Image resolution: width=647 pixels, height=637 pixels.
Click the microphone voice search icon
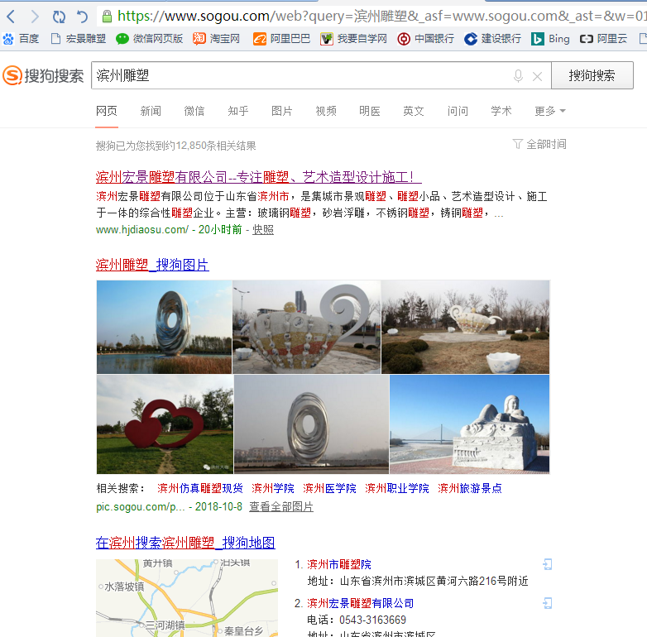[x=518, y=76]
